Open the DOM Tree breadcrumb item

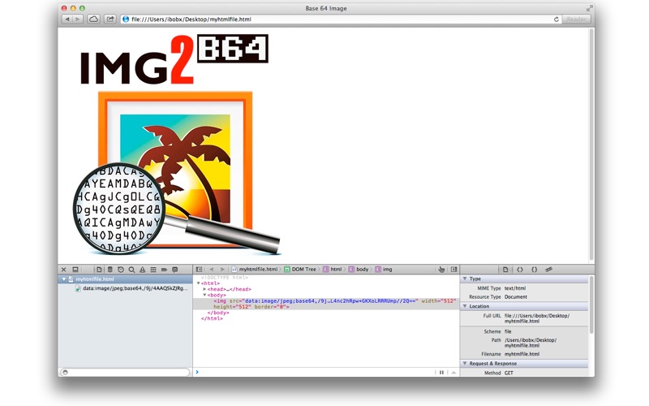pos(300,270)
